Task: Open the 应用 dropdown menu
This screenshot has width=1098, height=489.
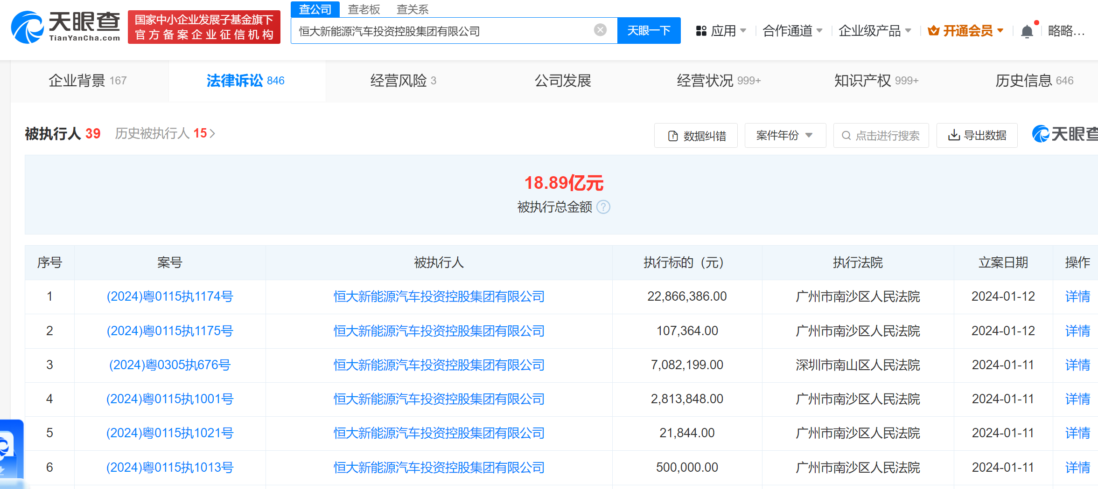Action: (721, 31)
